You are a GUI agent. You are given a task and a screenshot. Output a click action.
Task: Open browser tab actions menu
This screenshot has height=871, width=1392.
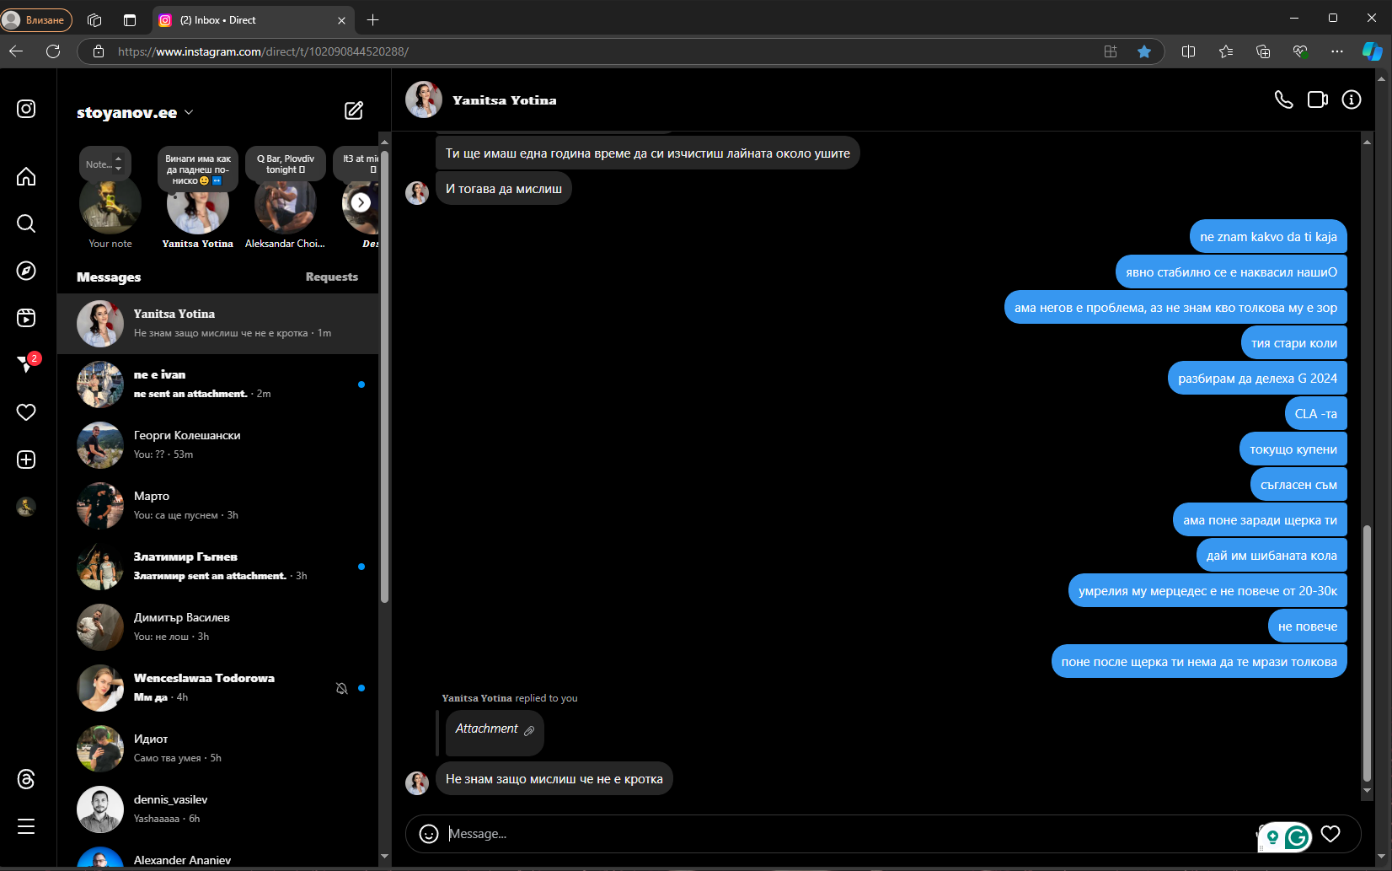[130, 20]
